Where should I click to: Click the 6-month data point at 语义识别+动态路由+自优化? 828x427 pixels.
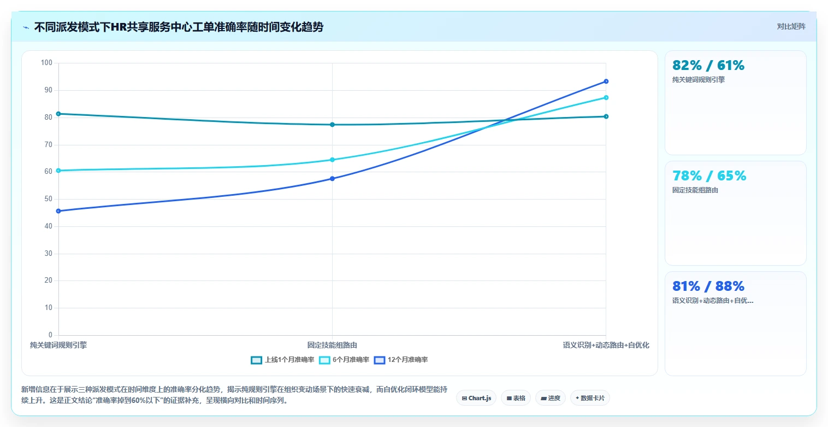606,97
